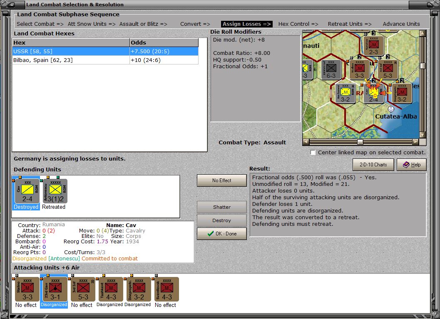Click the attacked Cav 2-4 counter on map
This screenshot has height=319, width=440.
(x=373, y=93)
